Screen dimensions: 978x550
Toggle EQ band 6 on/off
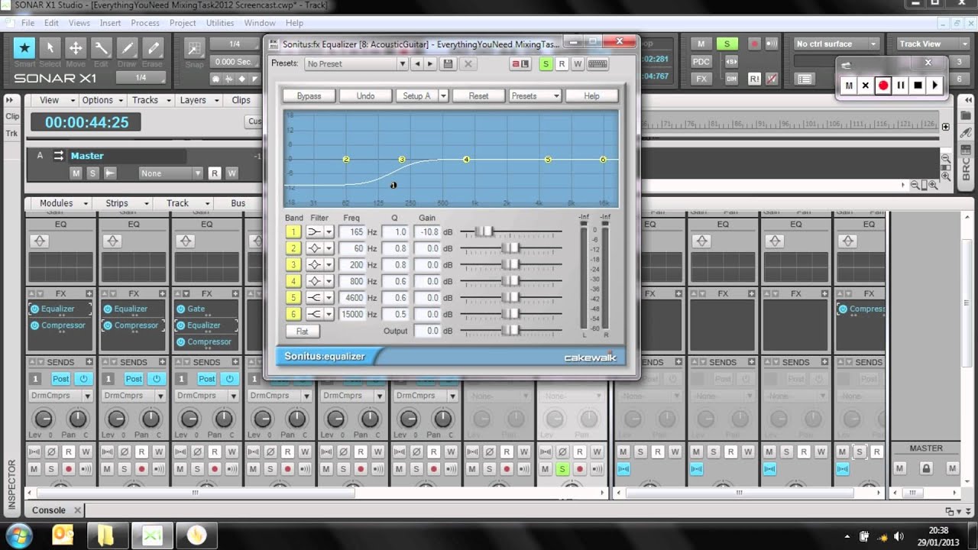coord(293,314)
